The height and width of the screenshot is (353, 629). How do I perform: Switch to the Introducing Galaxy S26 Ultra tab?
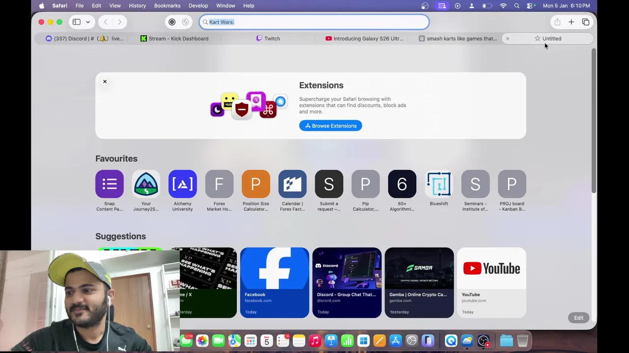coord(364,38)
